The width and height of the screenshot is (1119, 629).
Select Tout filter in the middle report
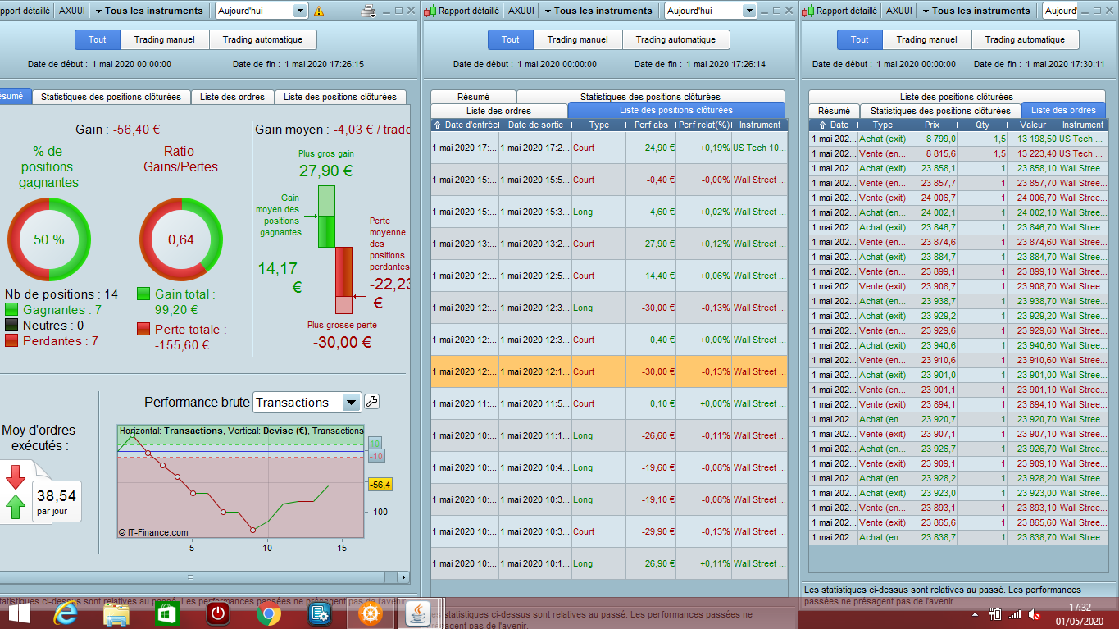tap(511, 39)
